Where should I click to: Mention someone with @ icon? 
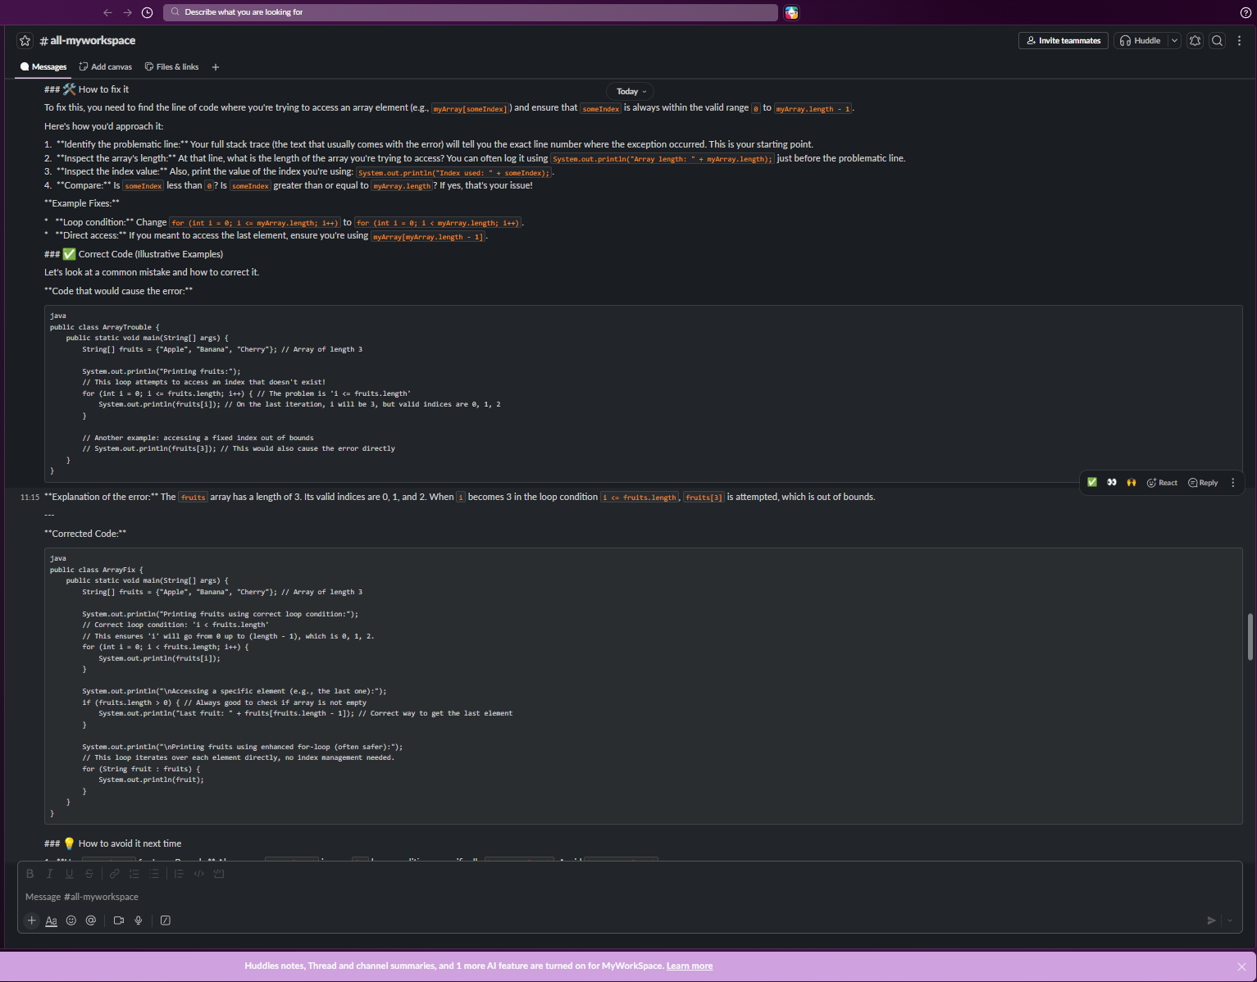[91, 921]
